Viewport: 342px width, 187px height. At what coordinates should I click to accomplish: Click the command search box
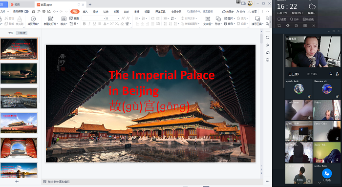200,11
